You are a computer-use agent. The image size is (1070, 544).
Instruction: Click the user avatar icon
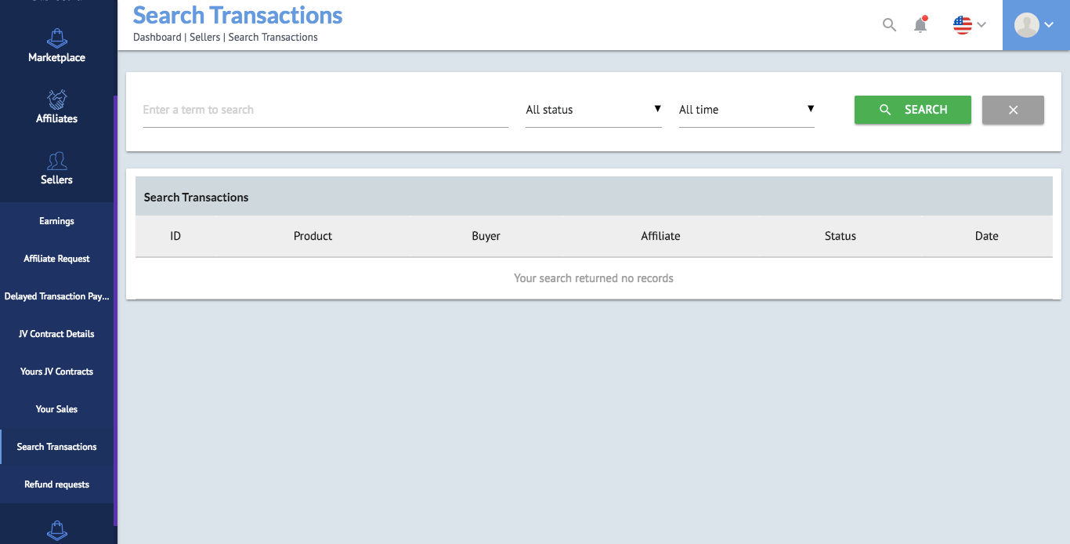pyautogui.click(x=1026, y=25)
